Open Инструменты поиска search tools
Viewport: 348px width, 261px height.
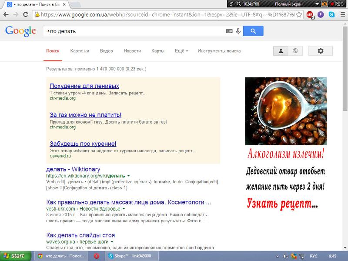tap(219, 51)
